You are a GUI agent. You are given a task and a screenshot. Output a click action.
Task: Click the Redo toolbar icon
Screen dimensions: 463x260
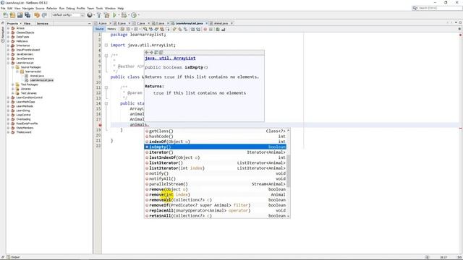pos(44,15)
